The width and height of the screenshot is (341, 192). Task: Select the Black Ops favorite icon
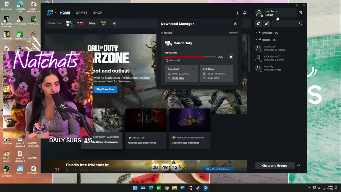(x=80, y=23)
